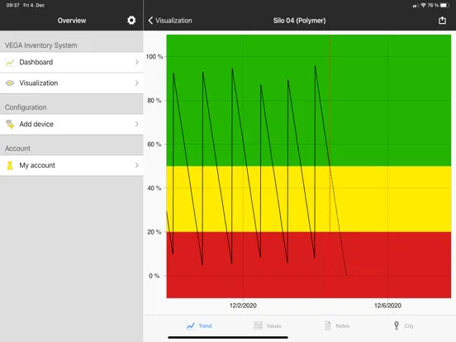The height and width of the screenshot is (342, 456).
Task: Click the red dashed current-time marker
Action: coord(330,134)
